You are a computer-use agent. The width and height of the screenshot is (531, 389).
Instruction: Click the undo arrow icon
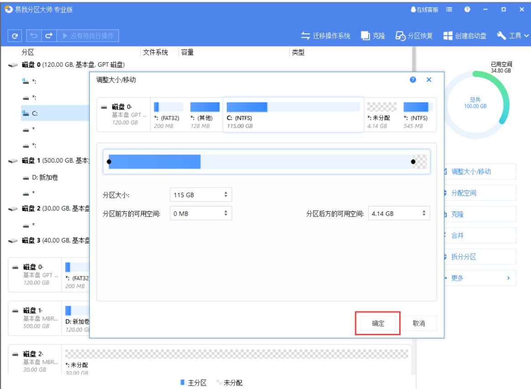click(x=34, y=36)
